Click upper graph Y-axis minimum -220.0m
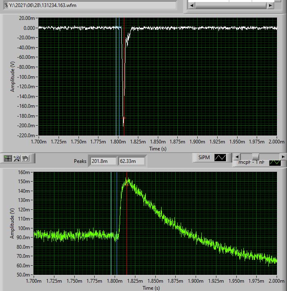Viewport: 287px width, 291px height. (x=26, y=136)
